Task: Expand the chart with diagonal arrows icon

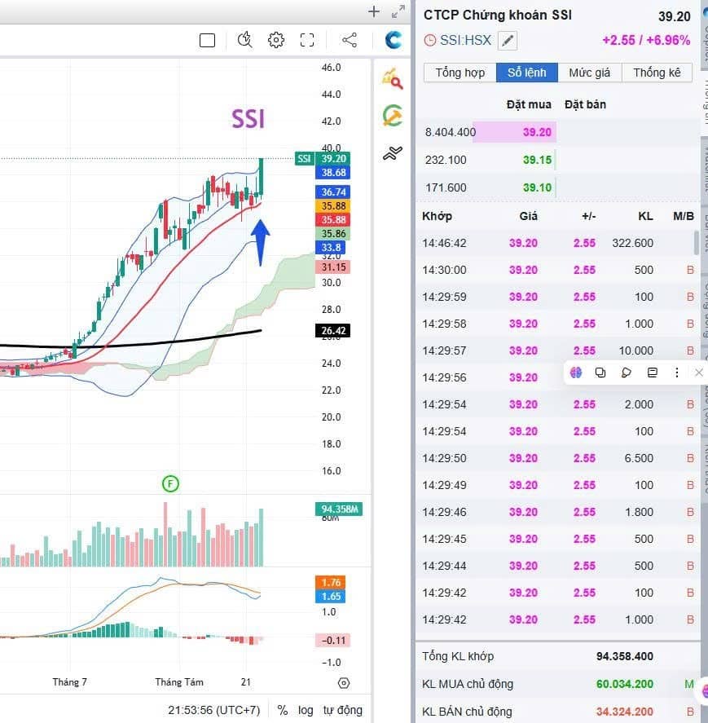Action: click(398, 11)
